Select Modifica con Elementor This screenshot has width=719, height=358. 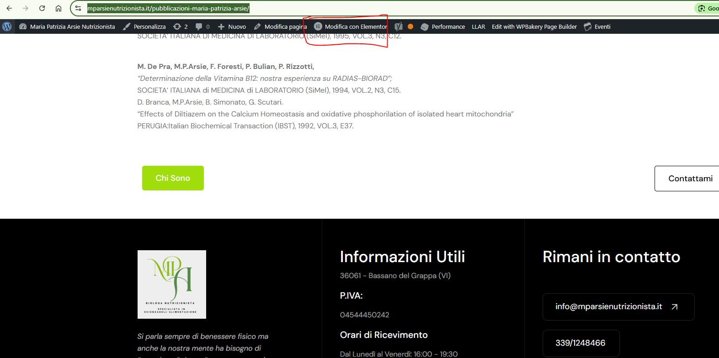[351, 26]
